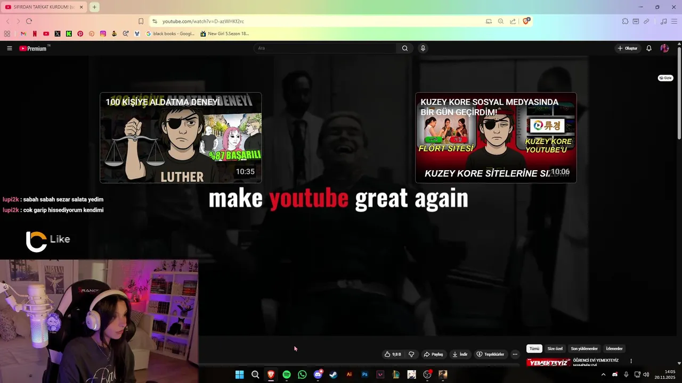Open the Instagram bookmark

(x=103, y=34)
